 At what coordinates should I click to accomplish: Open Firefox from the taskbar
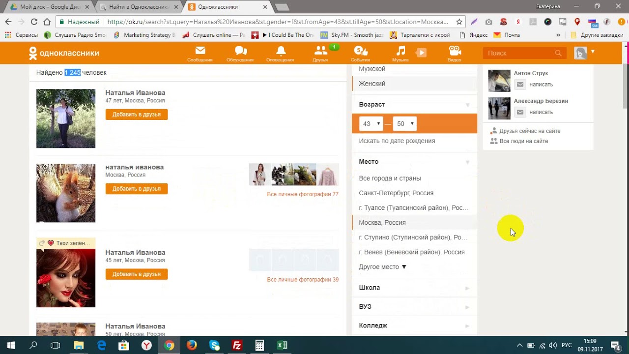192,345
